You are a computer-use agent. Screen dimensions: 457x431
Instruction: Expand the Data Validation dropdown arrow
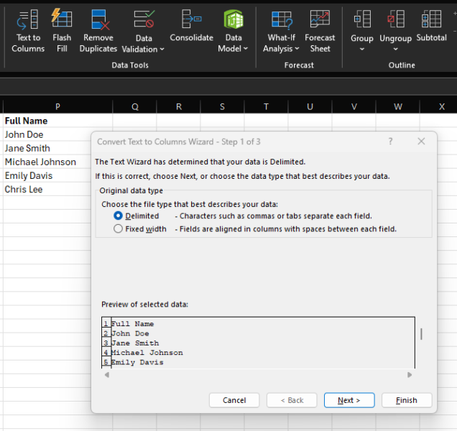pyautogui.click(x=162, y=49)
